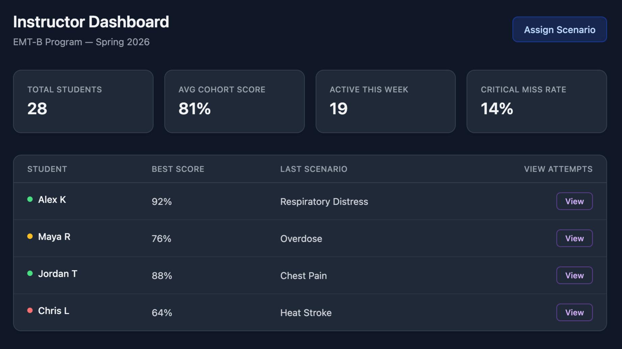Sort by the Best Score column header

tap(178, 169)
